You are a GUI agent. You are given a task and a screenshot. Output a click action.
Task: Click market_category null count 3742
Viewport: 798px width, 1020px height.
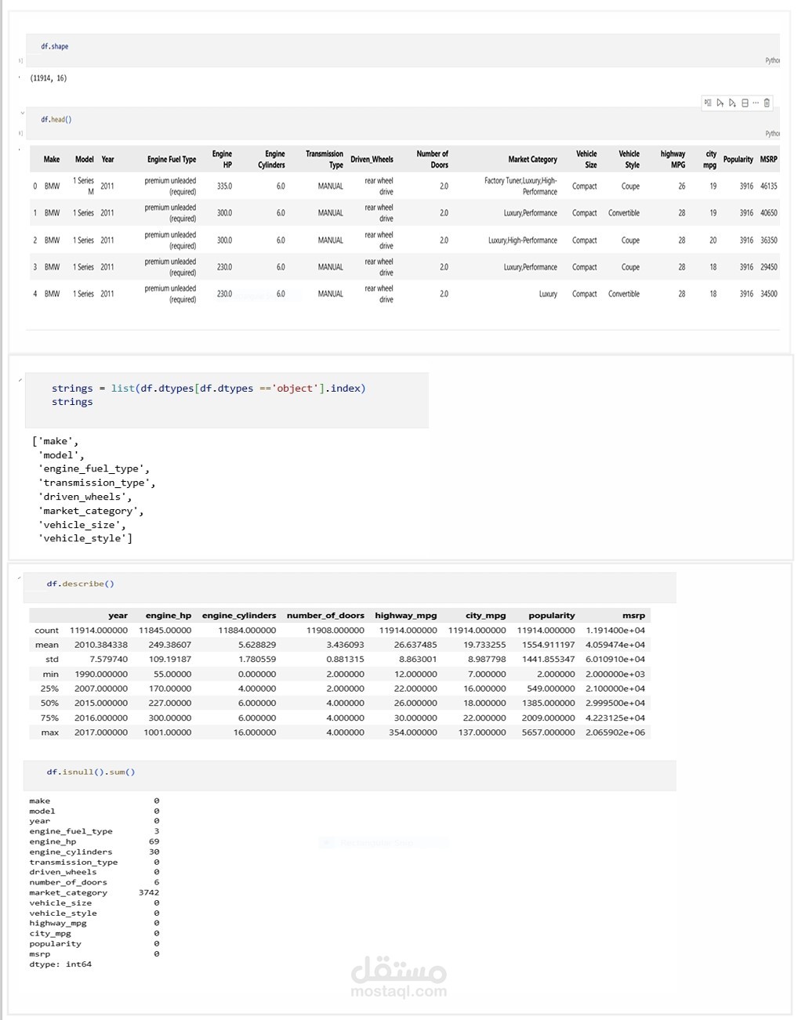pos(149,892)
